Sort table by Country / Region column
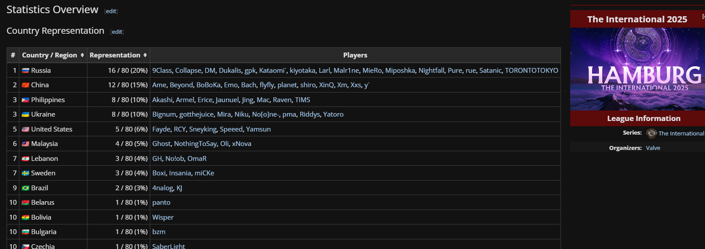The width and height of the screenshot is (705, 249). coord(82,55)
